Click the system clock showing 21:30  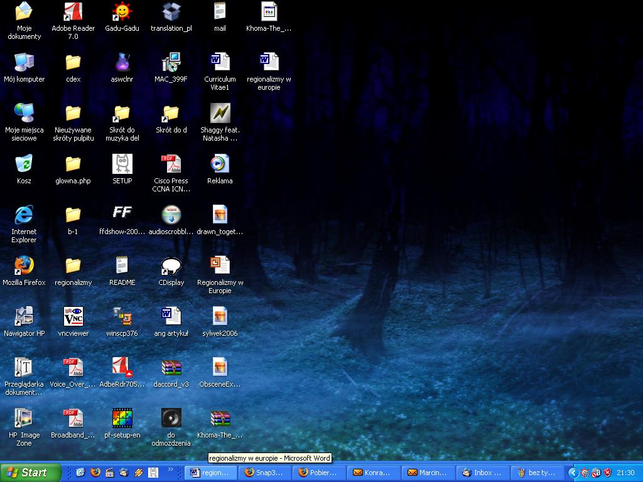pos(625,473)
